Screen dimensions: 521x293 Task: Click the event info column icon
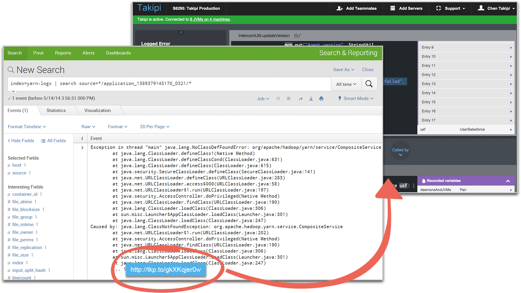coord(82,138)
